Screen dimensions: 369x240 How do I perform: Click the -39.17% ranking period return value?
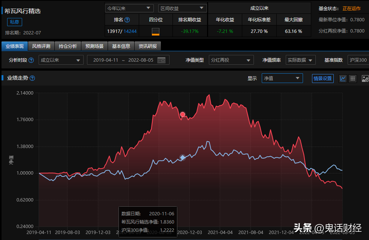pyautogui.click(x=190, y=31)
